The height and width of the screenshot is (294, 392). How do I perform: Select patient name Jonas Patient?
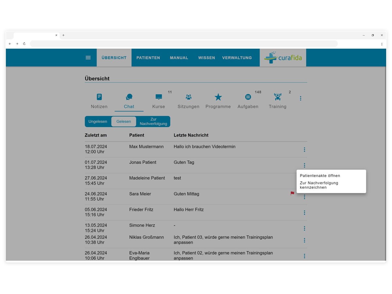point(143,162)
